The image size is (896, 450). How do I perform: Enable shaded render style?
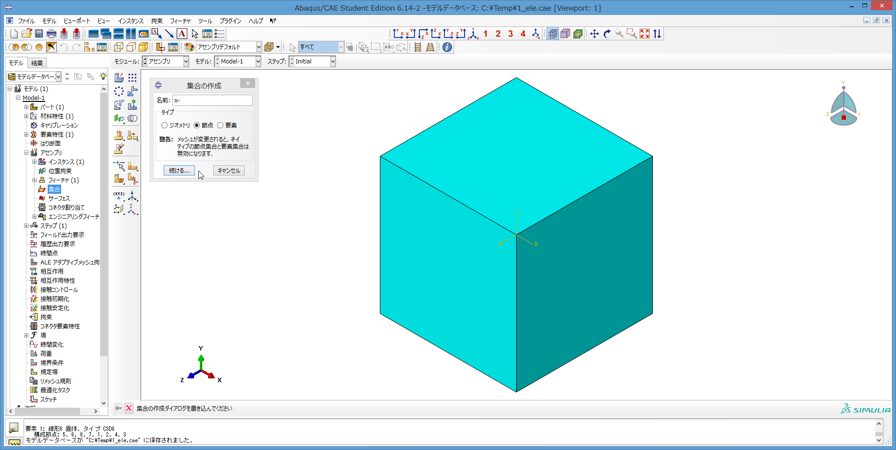(x=143, y=47)
